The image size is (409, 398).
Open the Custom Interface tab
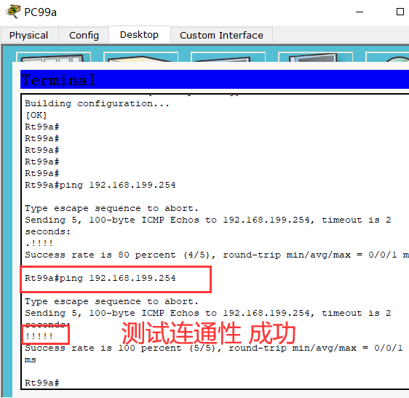click(x=221, y=35)
